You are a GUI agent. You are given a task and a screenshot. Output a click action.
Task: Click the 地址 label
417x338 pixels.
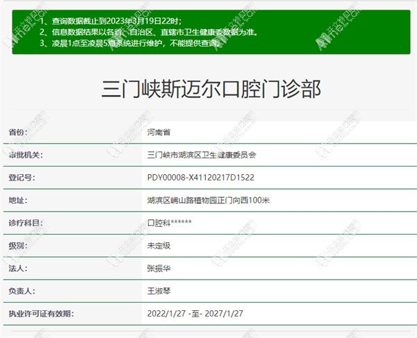tap(18, 200)
